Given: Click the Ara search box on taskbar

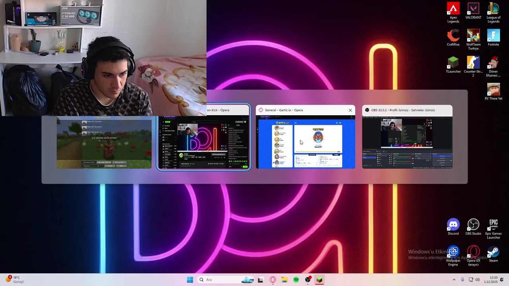Looking at the screenshot, I should [226, 280].
